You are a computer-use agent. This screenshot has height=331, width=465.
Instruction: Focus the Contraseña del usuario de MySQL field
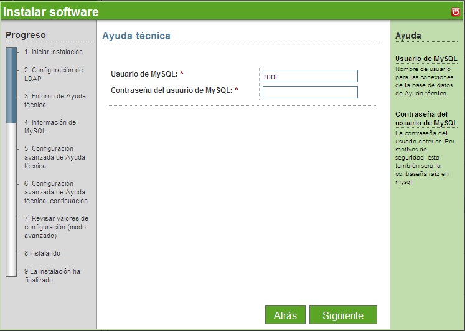[310, 92]
